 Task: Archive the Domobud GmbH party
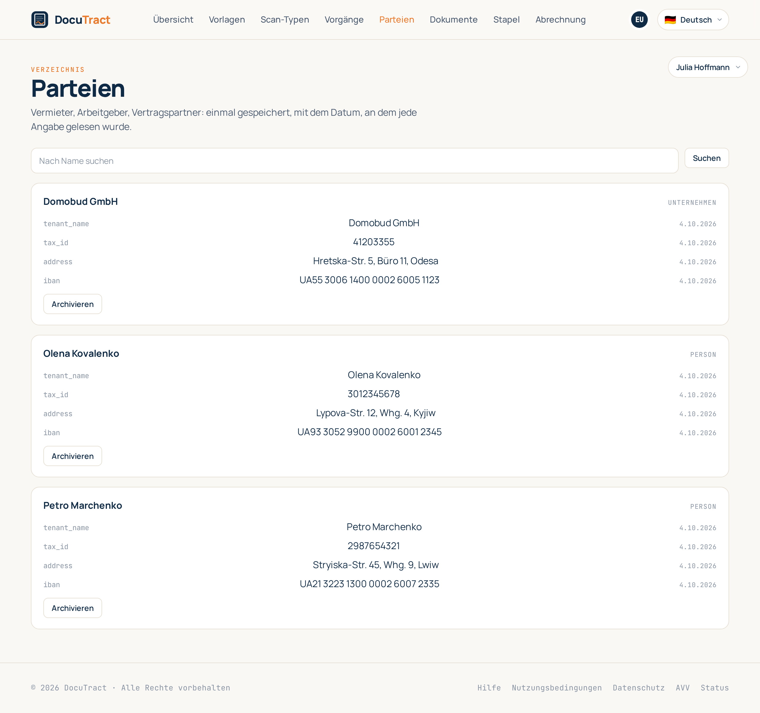pyautogui.click(x=73, y=304)
